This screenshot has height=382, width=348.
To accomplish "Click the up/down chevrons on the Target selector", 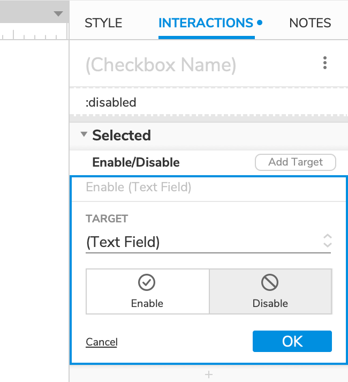I will (328, 241).
